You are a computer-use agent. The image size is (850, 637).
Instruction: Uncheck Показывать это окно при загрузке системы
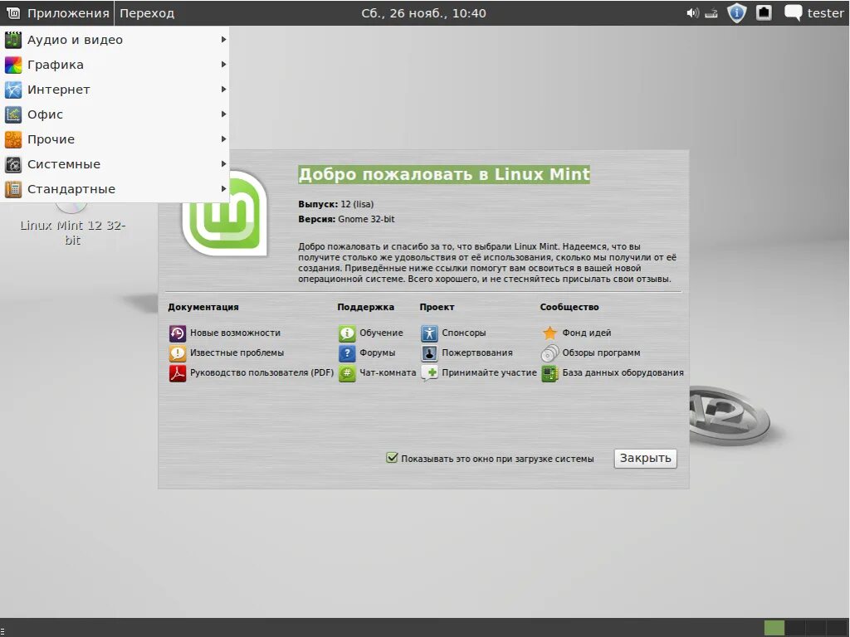[392, 458]
